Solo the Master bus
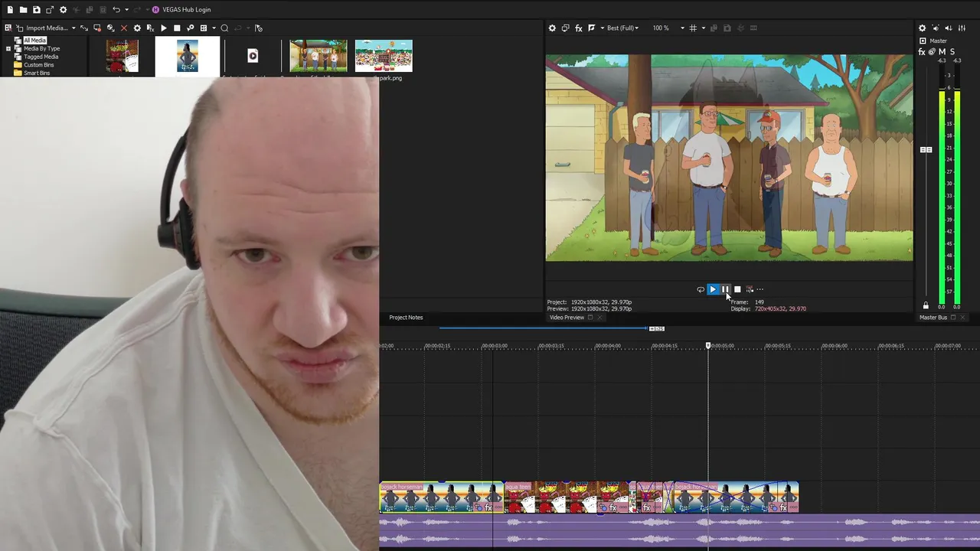 pos(952,52)
